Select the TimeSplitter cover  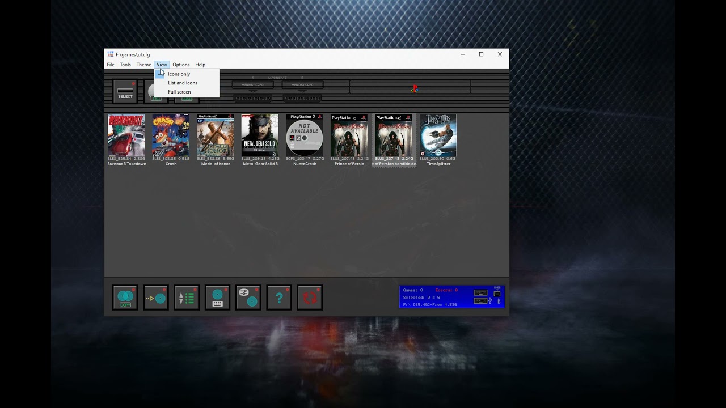pos(438,135)
